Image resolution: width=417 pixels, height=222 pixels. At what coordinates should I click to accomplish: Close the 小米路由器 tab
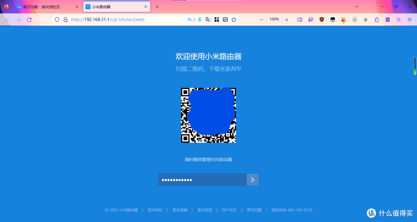tap(146, 7)
